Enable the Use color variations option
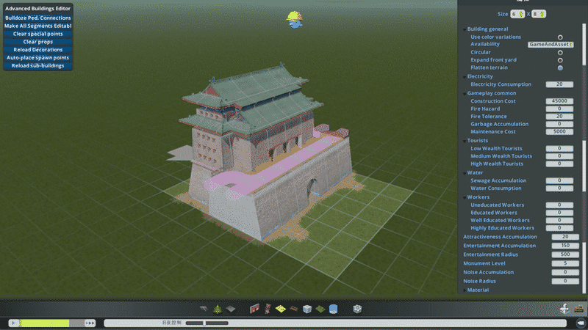This screenshot has height=330, width=588. pos(560,37)
